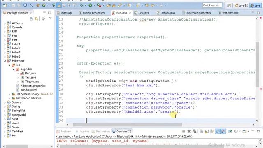This screenshot has width=263, height=148.
Task: Collapse the src folder node
Action: (9, 65)
